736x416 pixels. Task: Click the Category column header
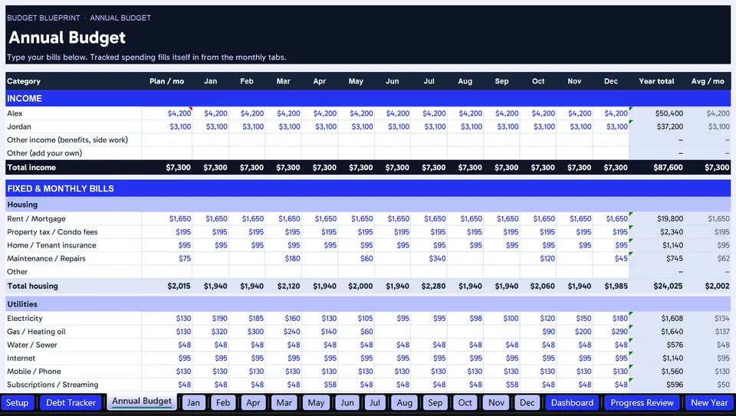pyautogui.click(x=24, y=81)
